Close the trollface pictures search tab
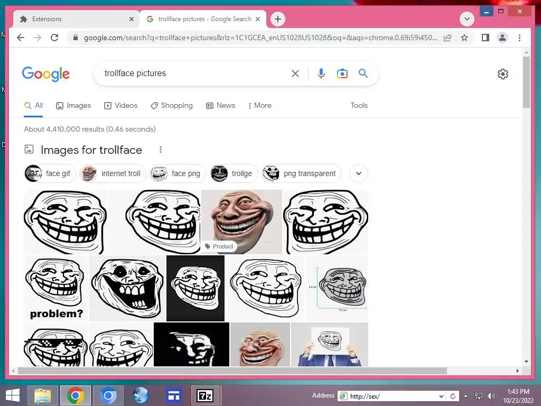The image size is (541, 406). pos(258,19)
